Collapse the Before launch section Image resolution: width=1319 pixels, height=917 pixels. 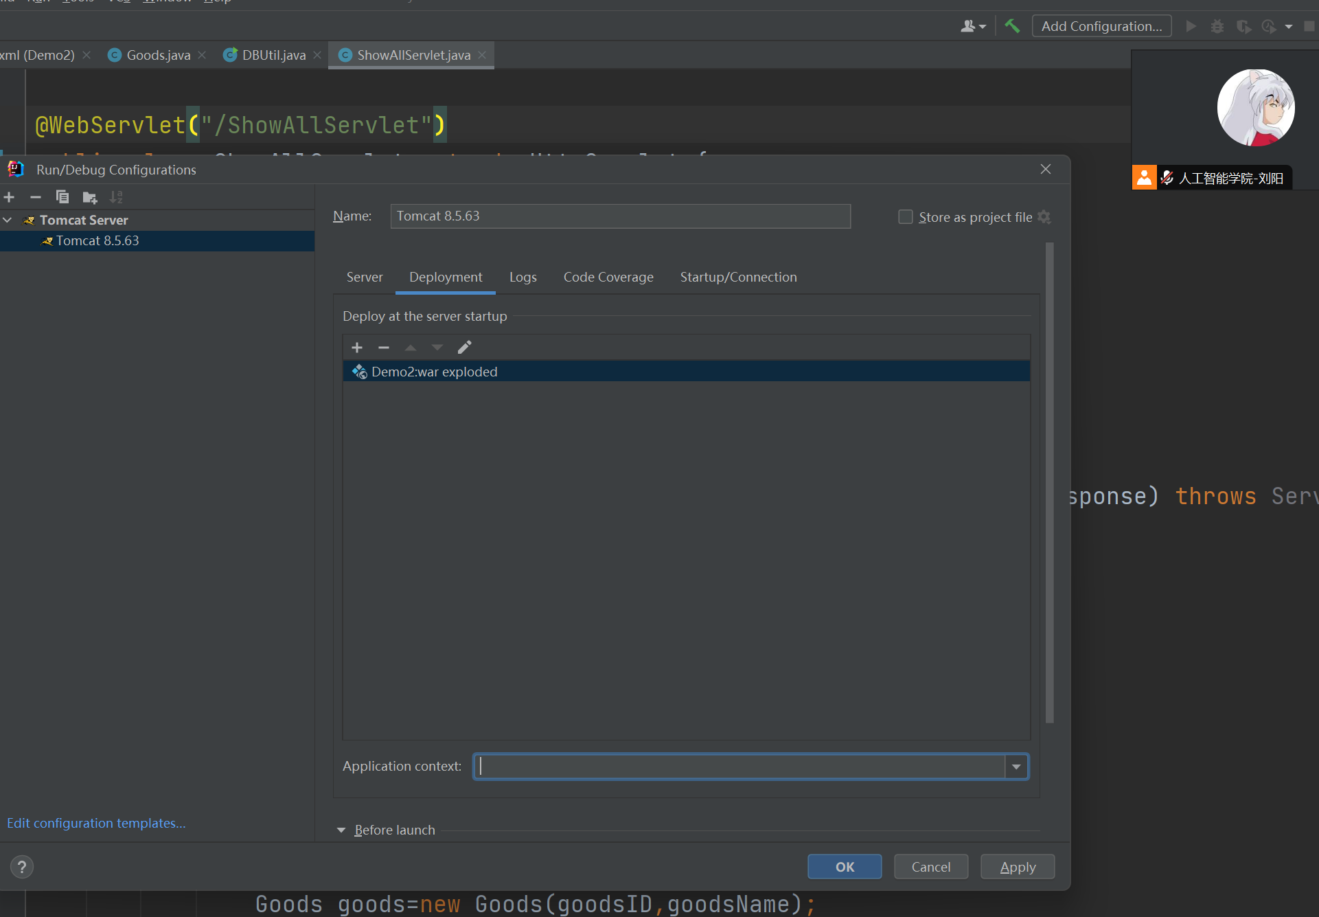coord(341,830)
